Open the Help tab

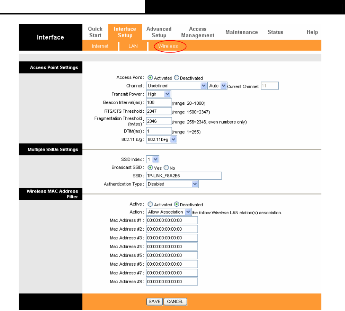[x=312, y=32]
